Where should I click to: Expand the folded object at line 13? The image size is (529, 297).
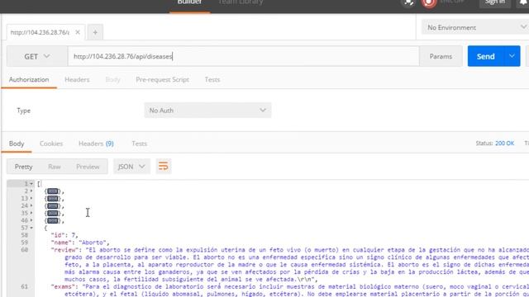point(31,199)
